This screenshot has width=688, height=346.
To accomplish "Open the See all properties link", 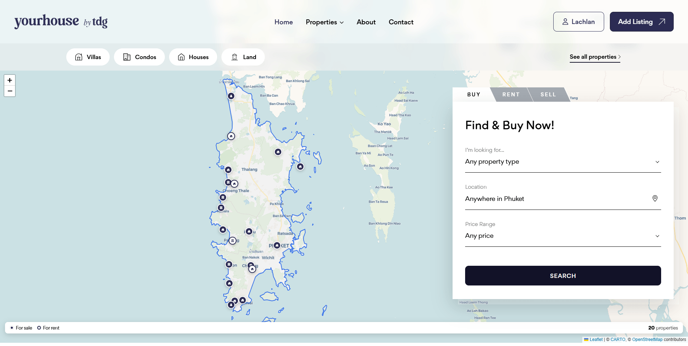I will (595, 57).
